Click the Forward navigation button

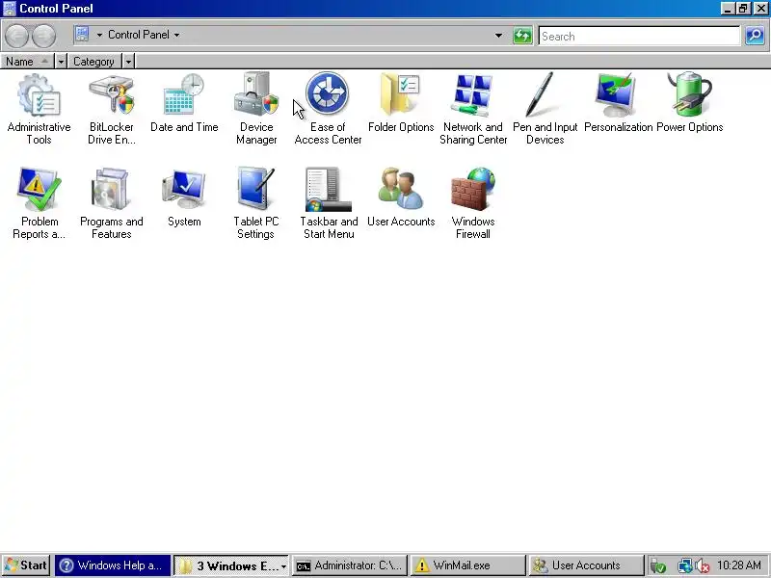[x=43, y=36]
